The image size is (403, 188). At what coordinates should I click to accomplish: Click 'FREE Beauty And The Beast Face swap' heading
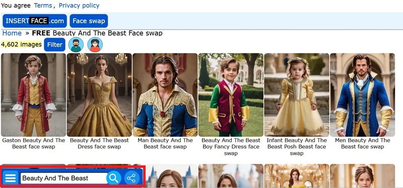97,33
